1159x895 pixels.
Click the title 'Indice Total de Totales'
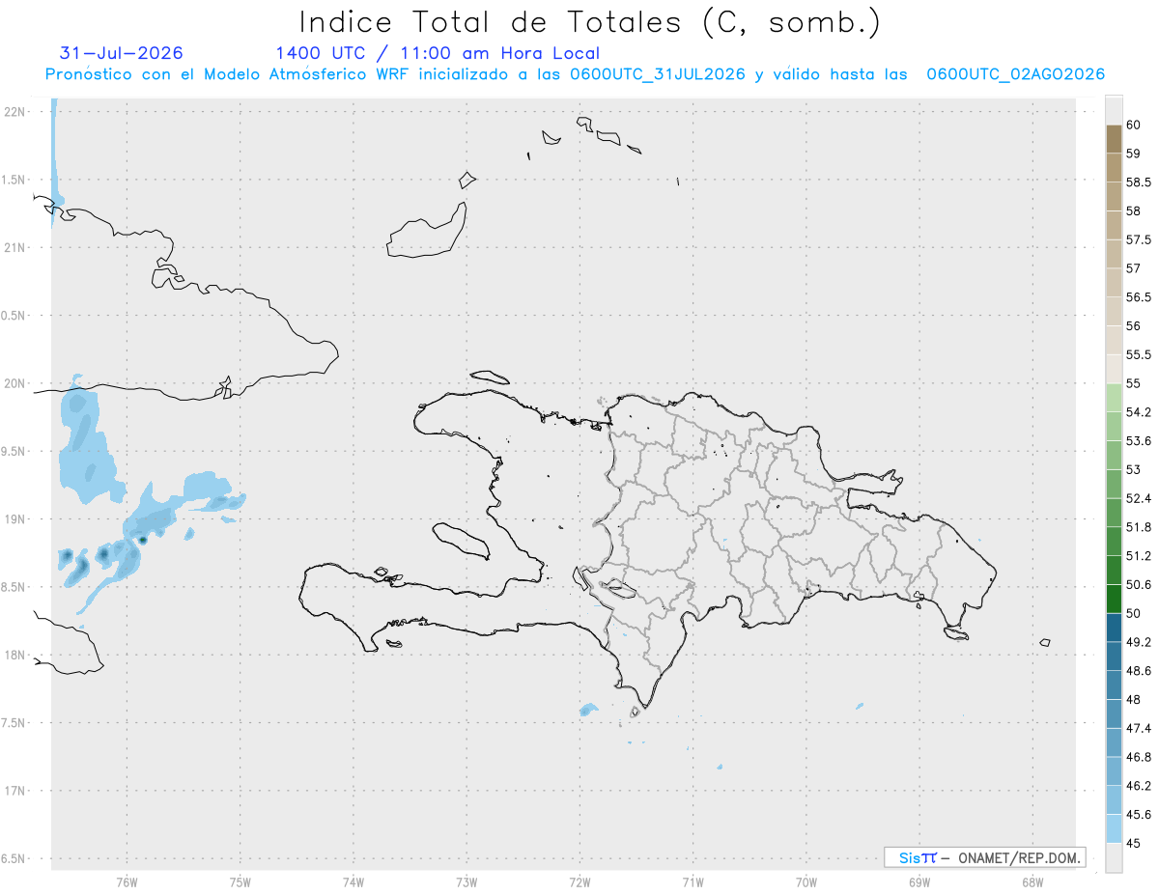[494, 21]
